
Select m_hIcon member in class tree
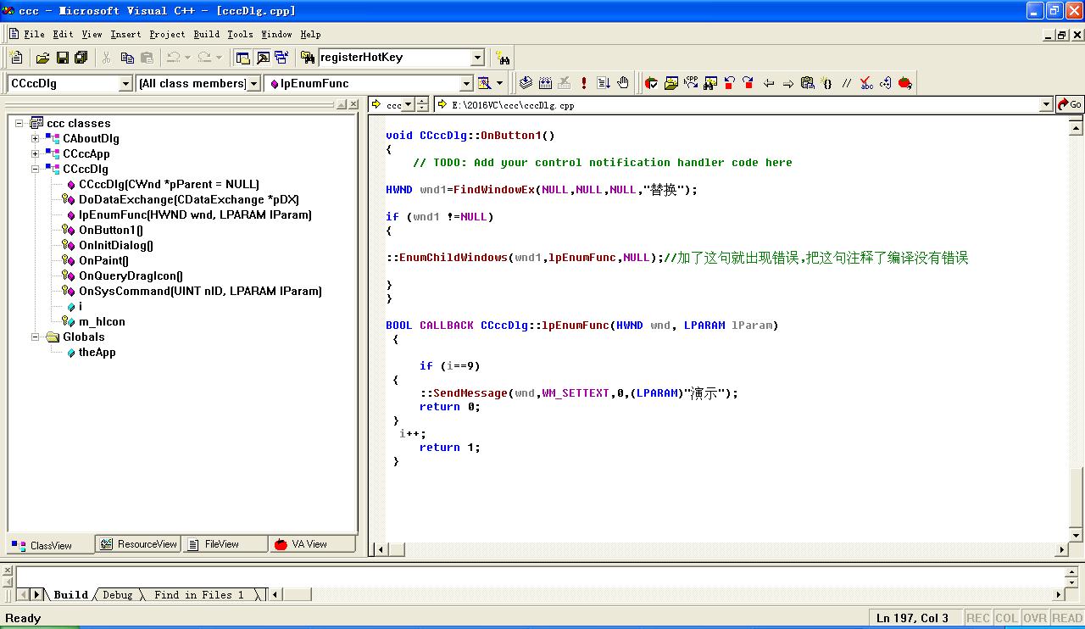click(x=102, y=321)
